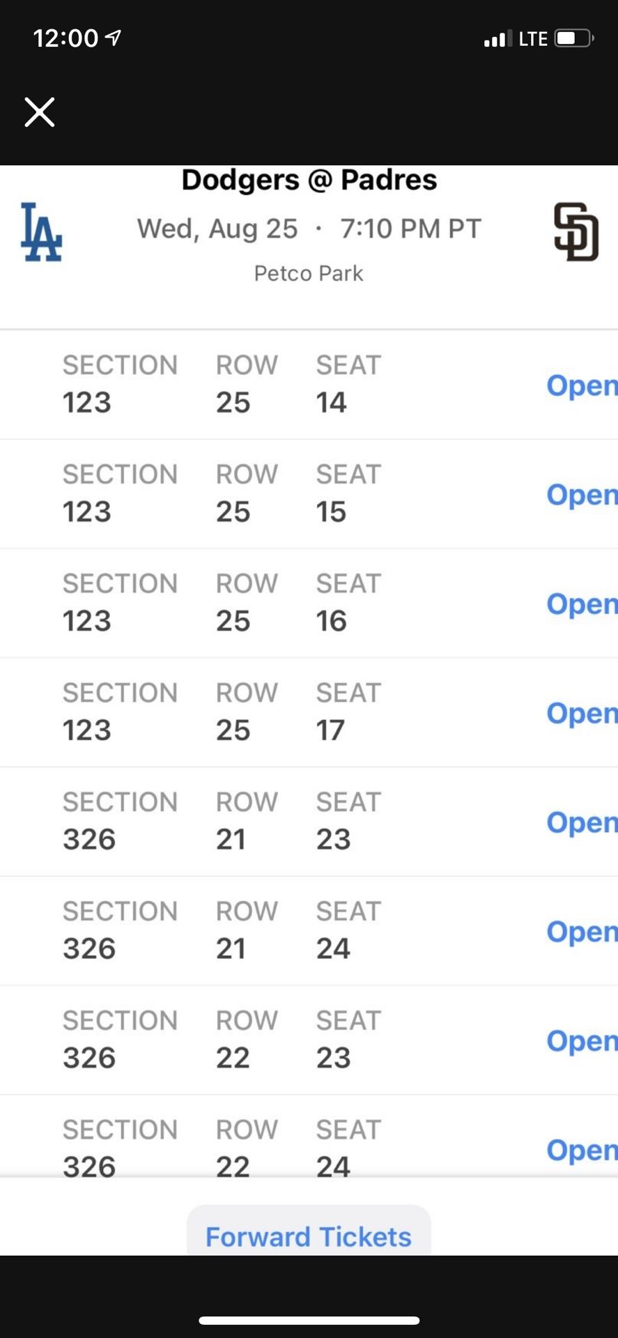Open ticket for Section 123 Seat 14

pos(581,385)
